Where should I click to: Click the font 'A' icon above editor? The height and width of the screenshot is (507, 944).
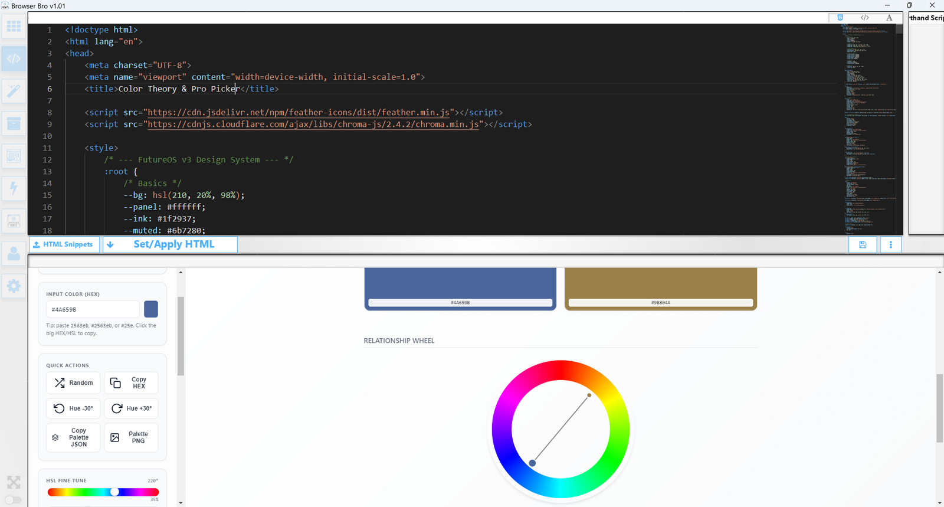point(889,18)
